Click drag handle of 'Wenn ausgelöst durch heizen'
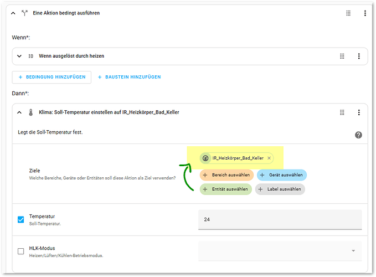376x277 pixels. tap(342, 56)
